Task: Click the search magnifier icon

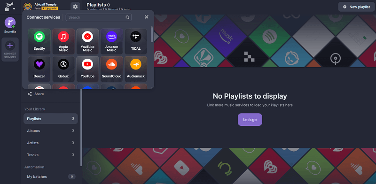Action: click(x=127, y=17)
